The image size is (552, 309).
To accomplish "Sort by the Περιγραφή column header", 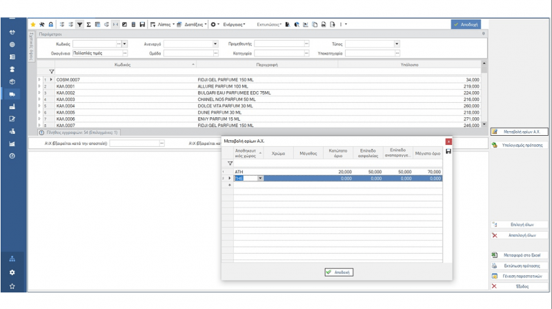I will tap(267, 65).
